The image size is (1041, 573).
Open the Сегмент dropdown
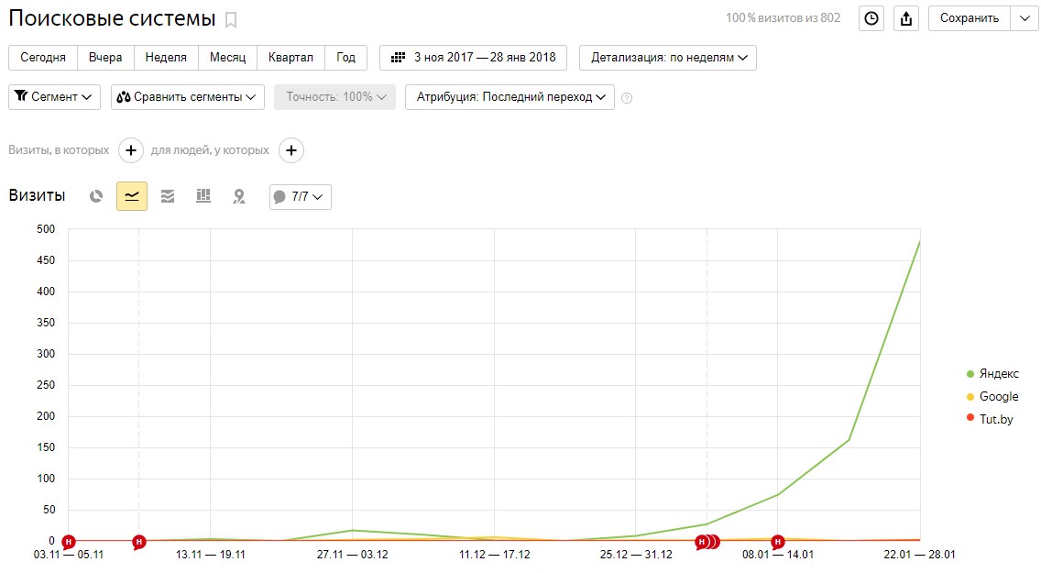click(54, 97)
